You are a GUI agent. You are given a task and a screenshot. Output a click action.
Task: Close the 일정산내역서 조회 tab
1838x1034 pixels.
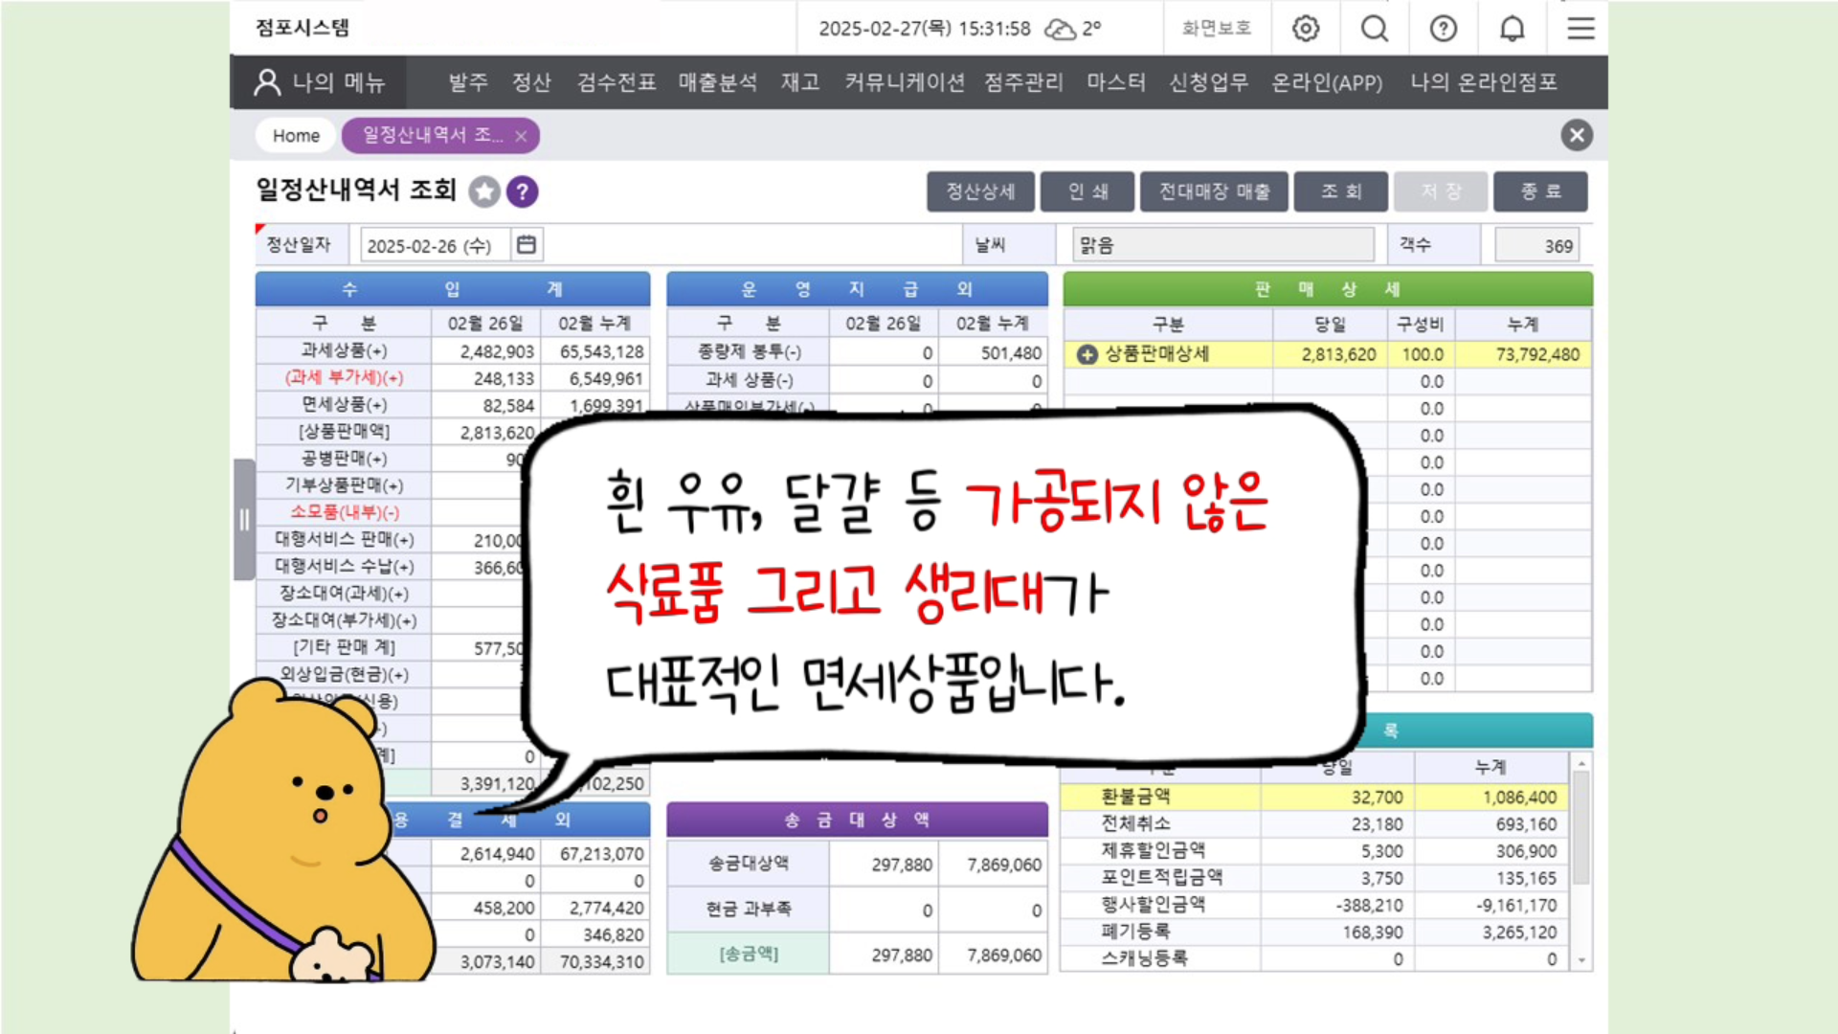click(521, 136)
